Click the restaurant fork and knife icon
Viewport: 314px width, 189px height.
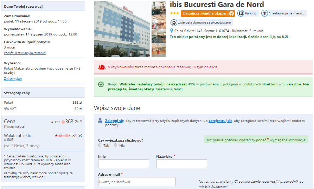coord(264,13)
